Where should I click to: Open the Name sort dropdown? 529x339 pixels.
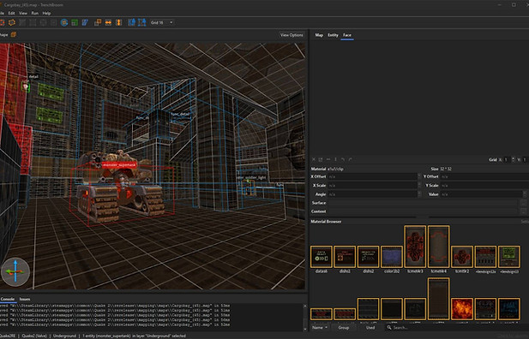(x=320, y=328)
